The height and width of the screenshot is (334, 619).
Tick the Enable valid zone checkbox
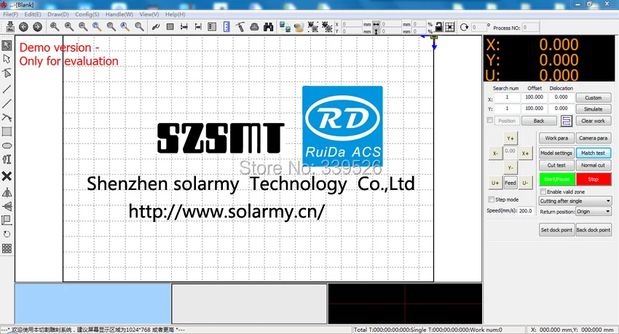543,191
